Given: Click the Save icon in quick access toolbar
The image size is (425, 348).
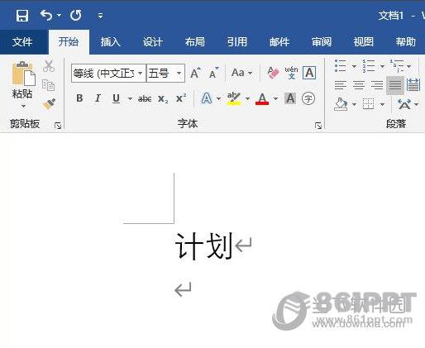Looking at the screenshot, I should click(22, 16).
